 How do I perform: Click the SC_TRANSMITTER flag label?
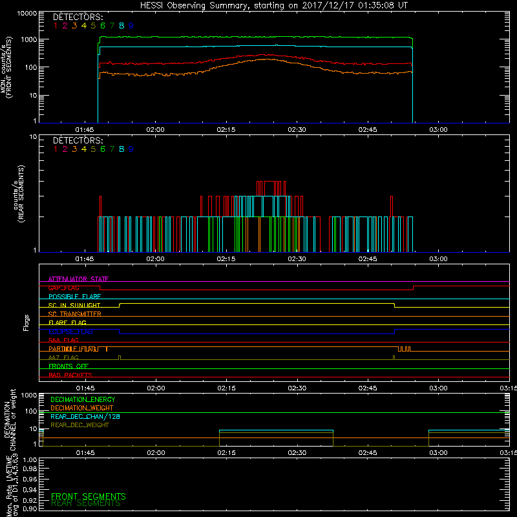75,314
